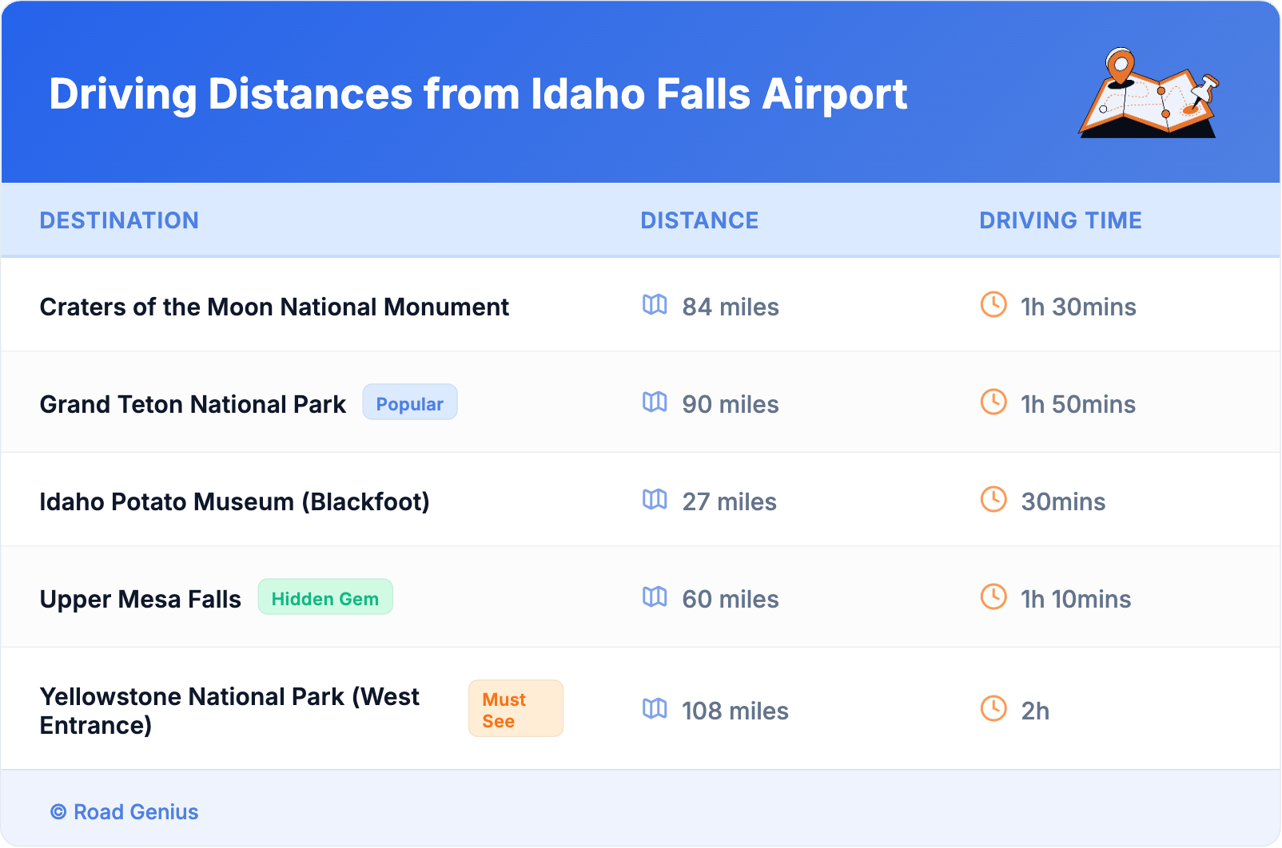This screenshot has width=1282, height=848.
Task: Click the map icon beside 84 miles
Action: 655,305
